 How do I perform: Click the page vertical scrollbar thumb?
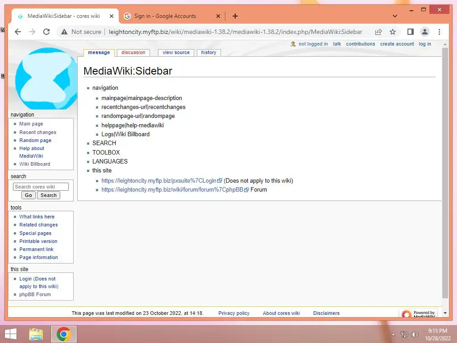(x=445, y=173)
